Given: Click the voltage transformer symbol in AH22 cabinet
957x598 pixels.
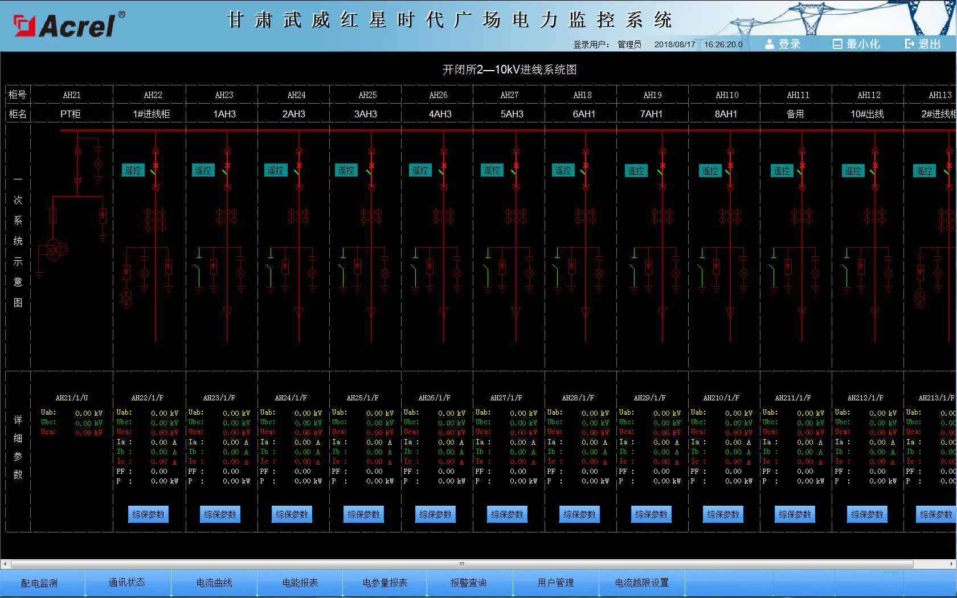Looking at the screenshot, I should tap(126, 298).
